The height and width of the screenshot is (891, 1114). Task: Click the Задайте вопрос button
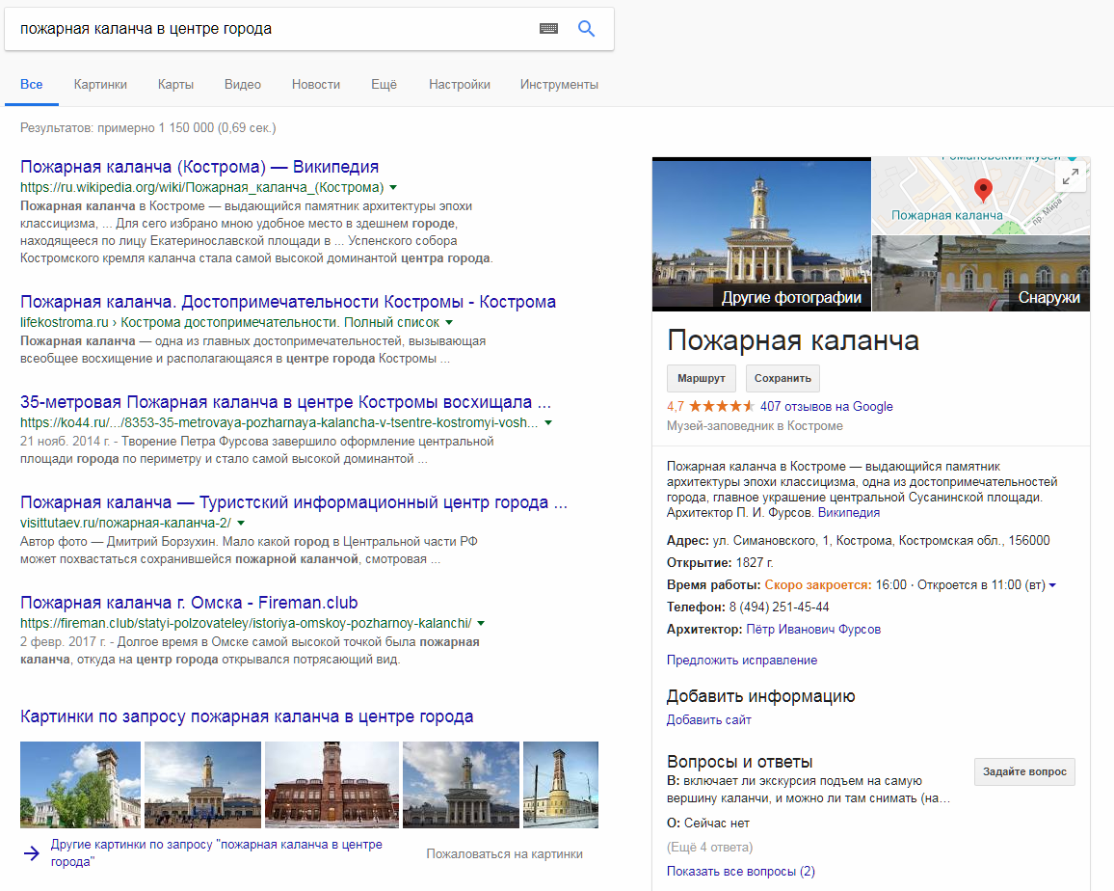1024,771
